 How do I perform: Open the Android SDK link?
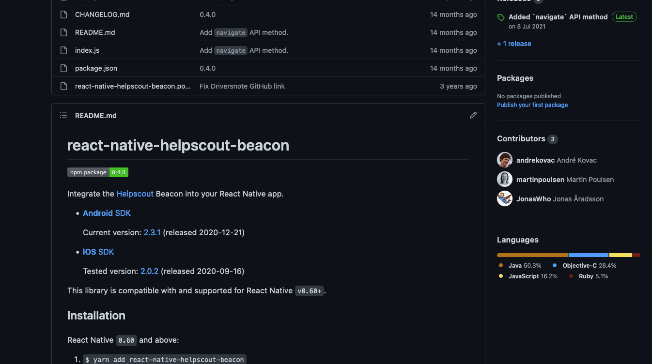(x=107, y=213)
